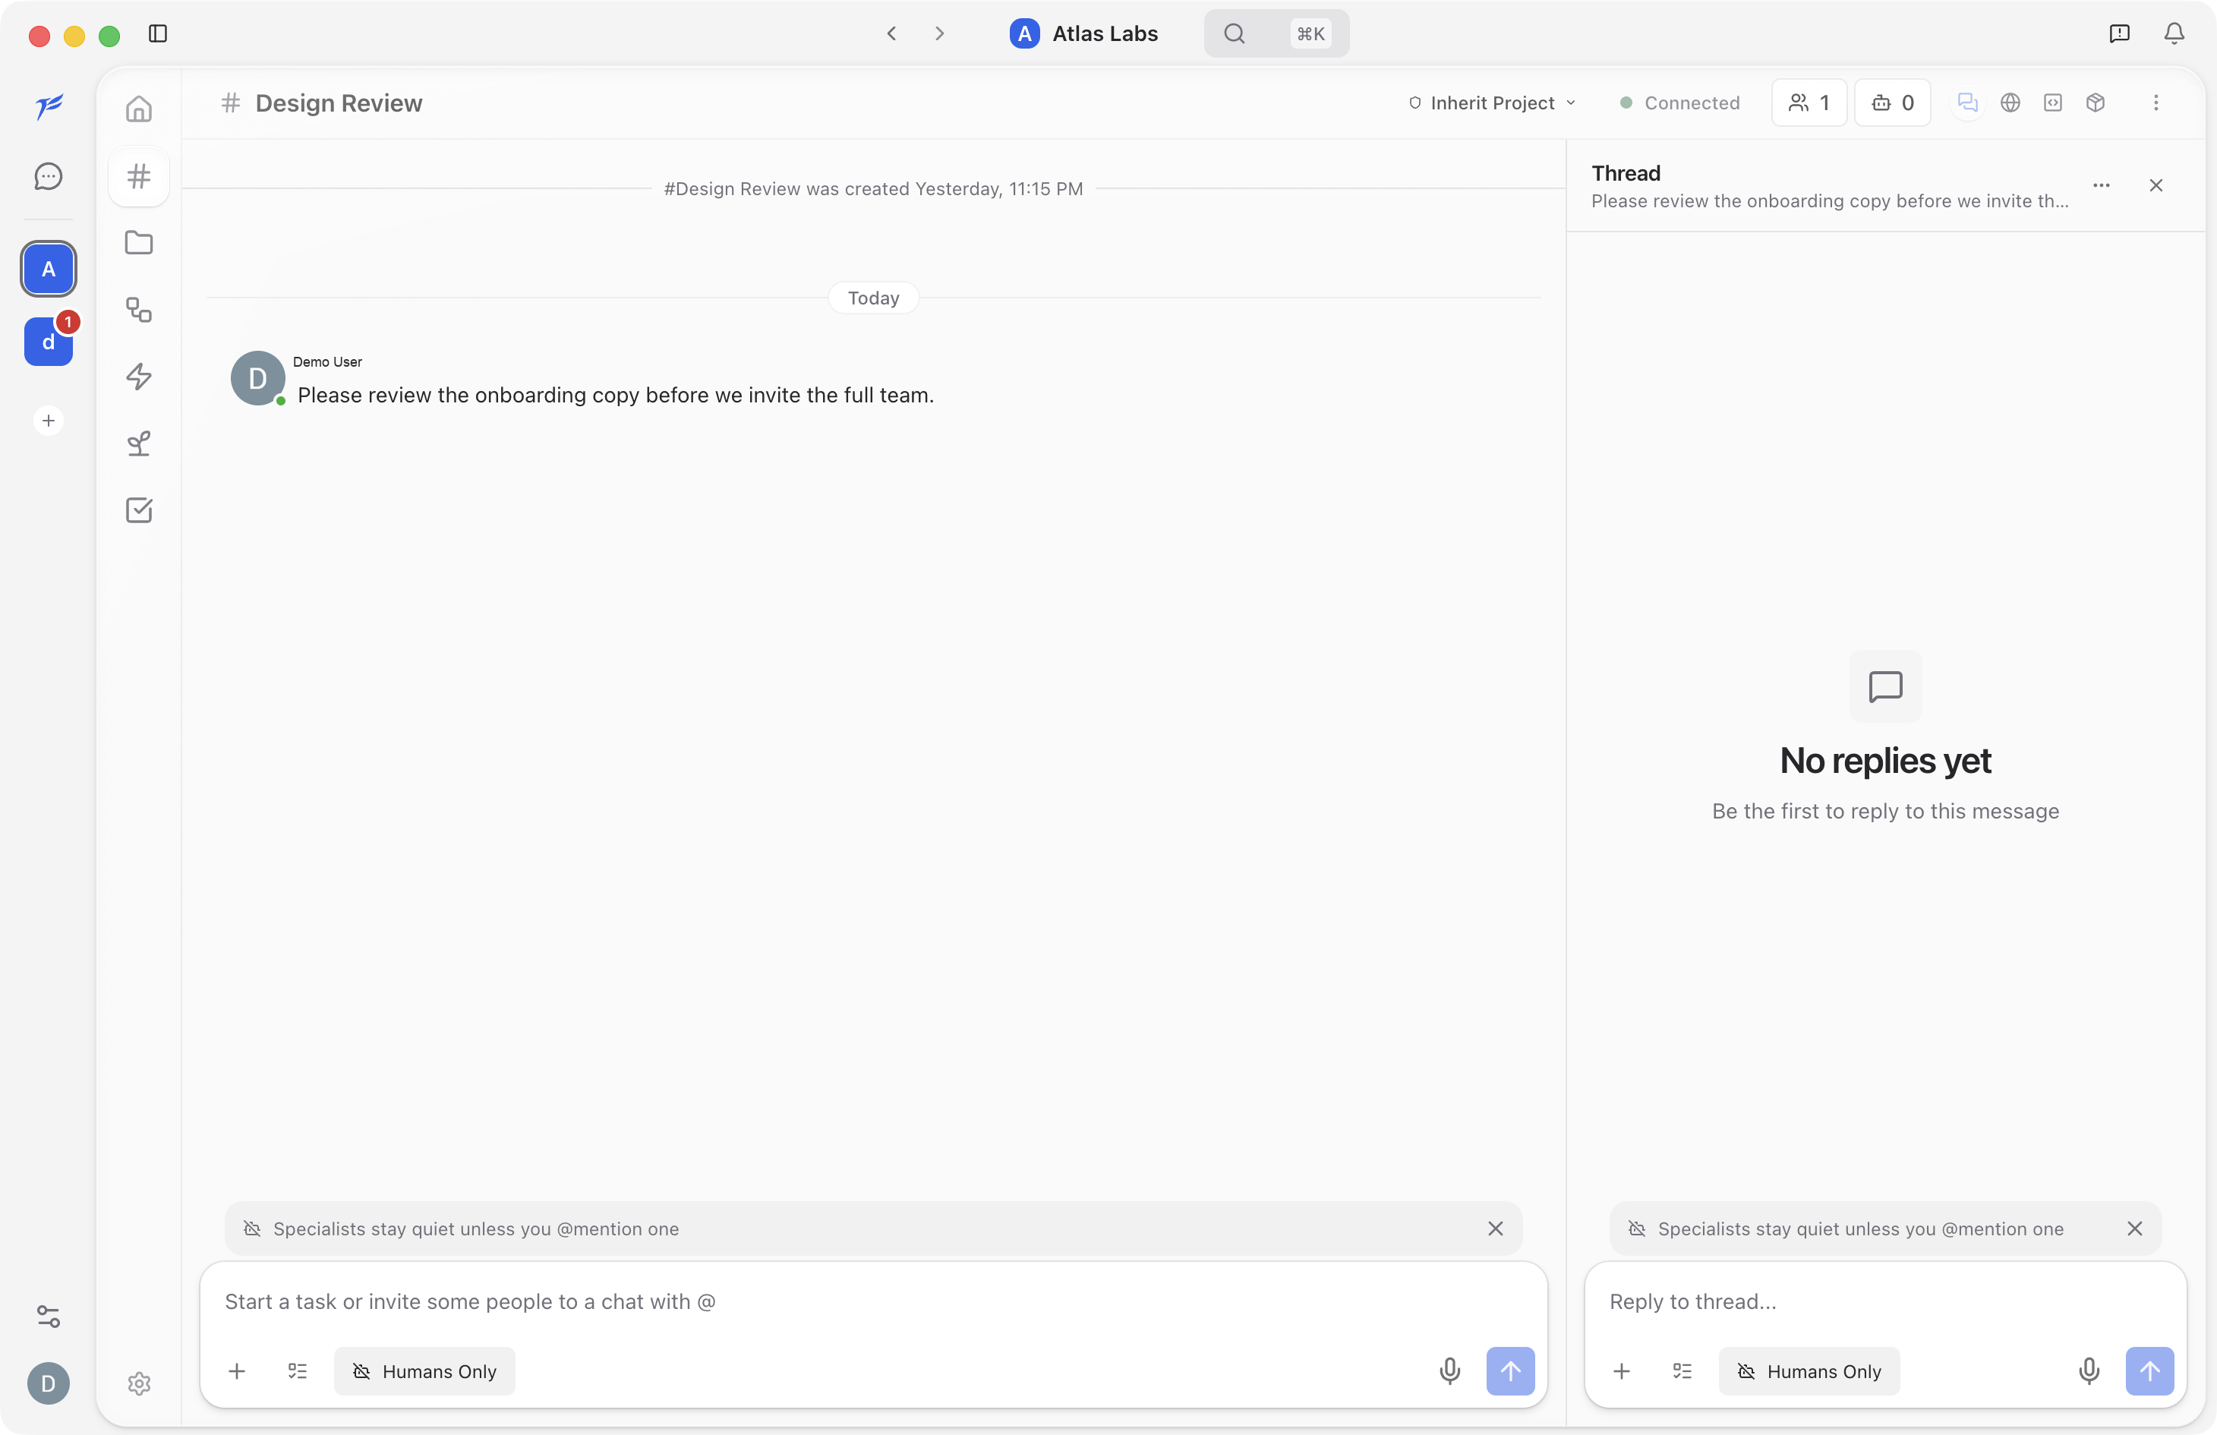
Task: Open the code panel icon
Action: (x=2053, y=102)
